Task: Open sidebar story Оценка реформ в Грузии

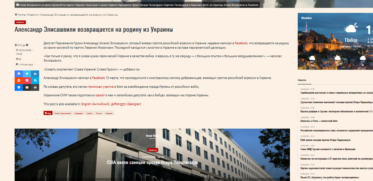Action: click(337, 111)
